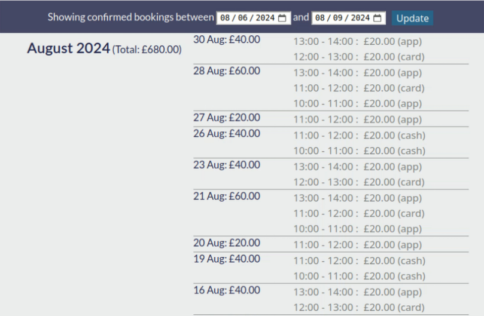Click the August 2024 month heading

[68, 48]
